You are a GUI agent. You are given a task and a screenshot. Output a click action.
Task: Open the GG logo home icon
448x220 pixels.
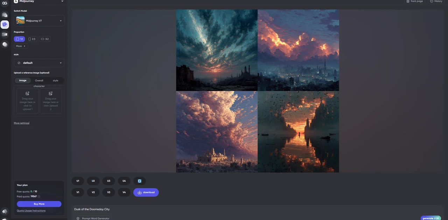tap(5, 3)
